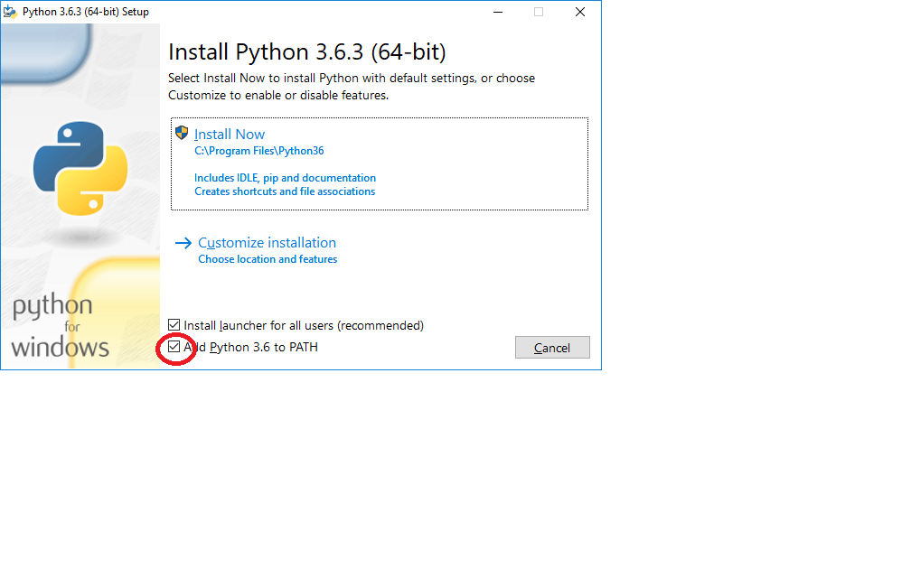911x569 pixels.
Task: Click 'Creates shortcuts and file associations' text
Action: pos(285,191)
